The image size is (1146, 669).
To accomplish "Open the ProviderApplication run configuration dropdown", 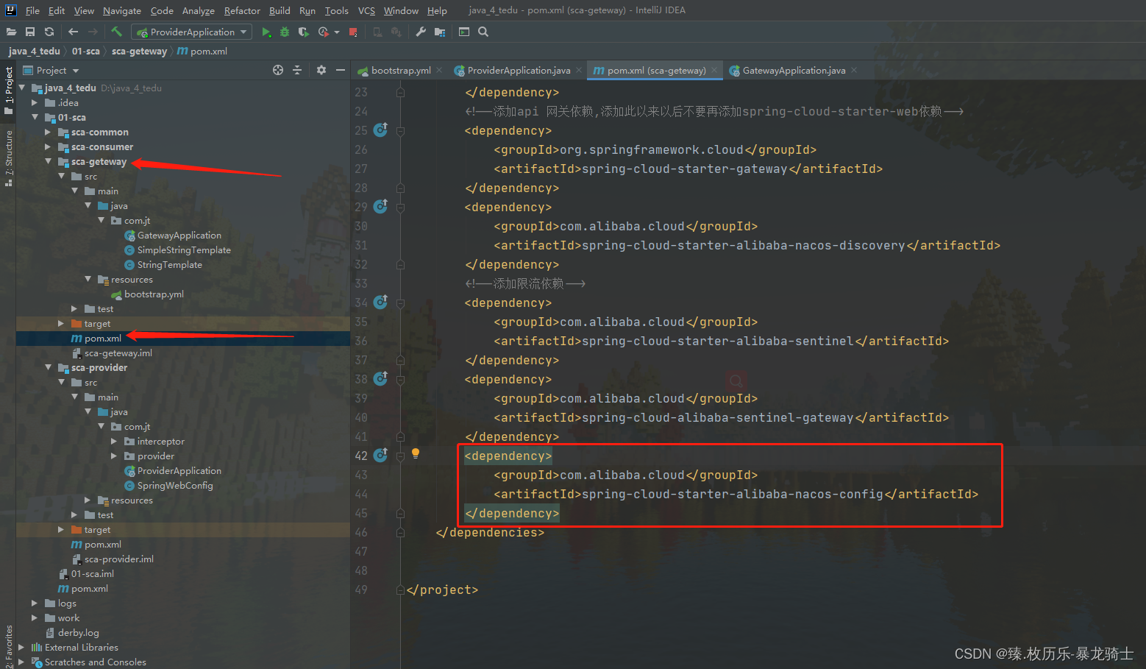I will click(x=191, y=32).
